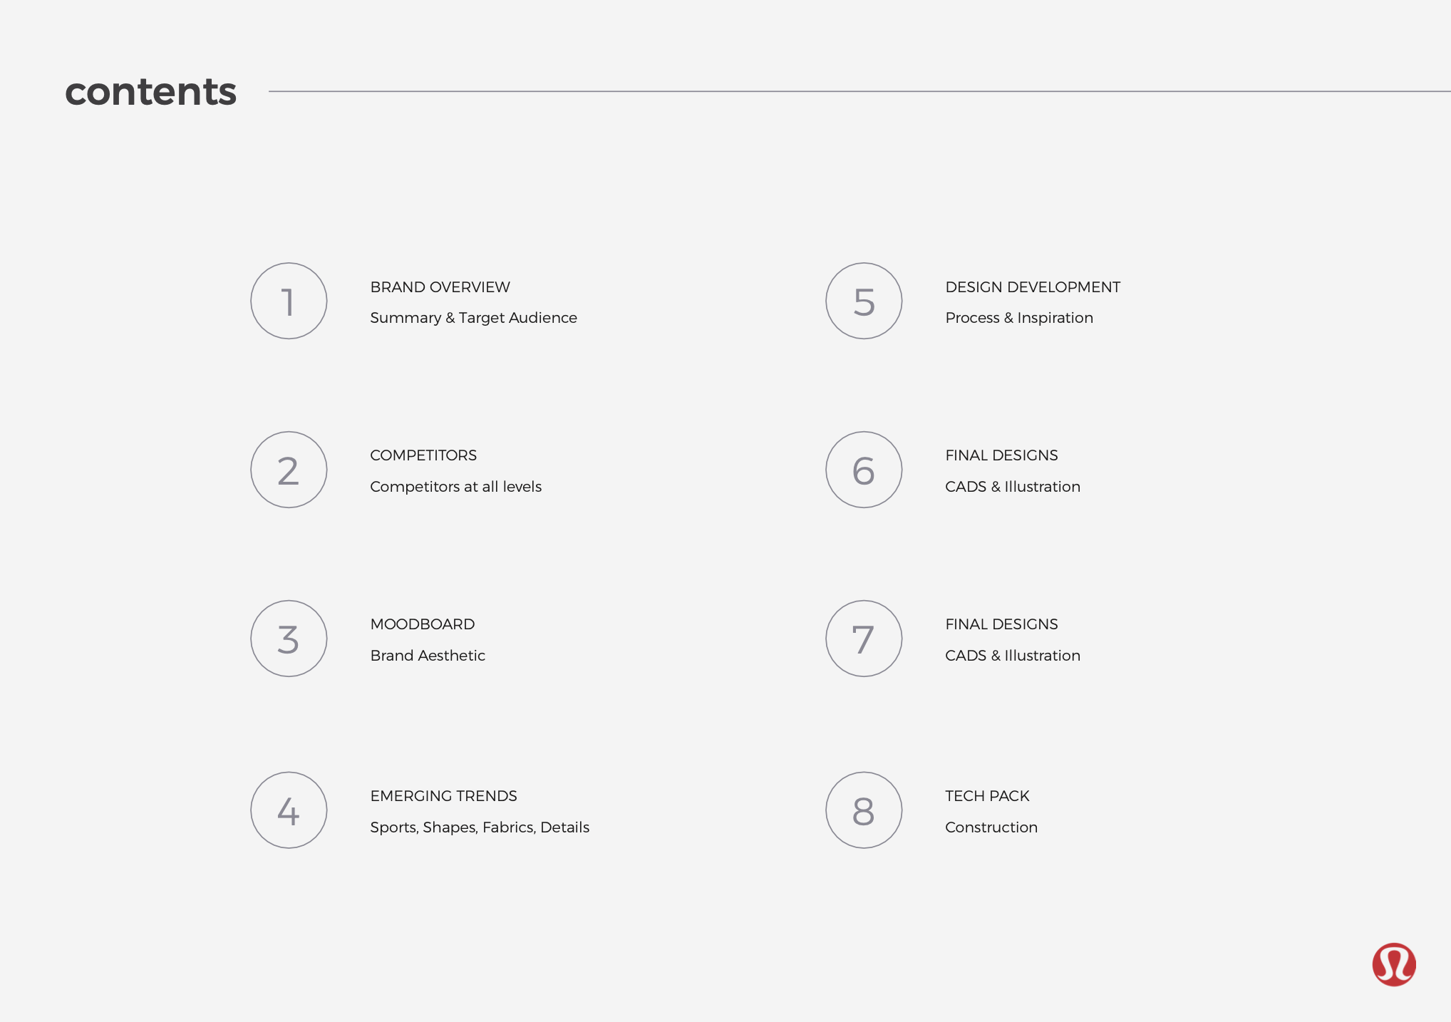Click the circled number 4 icon

[x=289, y=810]
